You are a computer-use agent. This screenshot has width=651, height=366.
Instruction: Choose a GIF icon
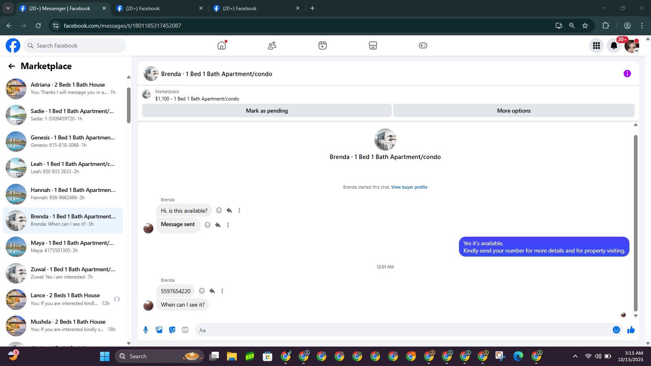[x=185, y=330]
